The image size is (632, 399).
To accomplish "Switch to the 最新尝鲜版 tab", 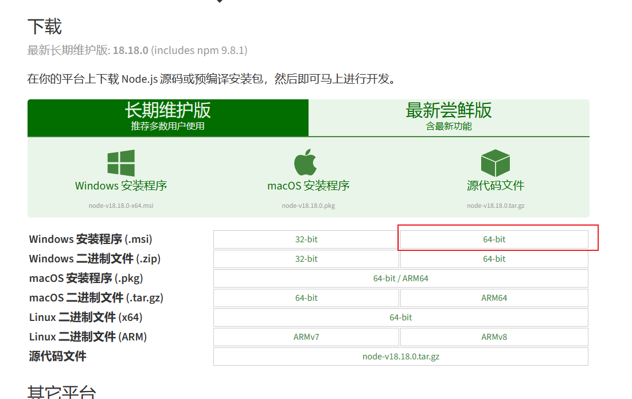I will 448,117.
